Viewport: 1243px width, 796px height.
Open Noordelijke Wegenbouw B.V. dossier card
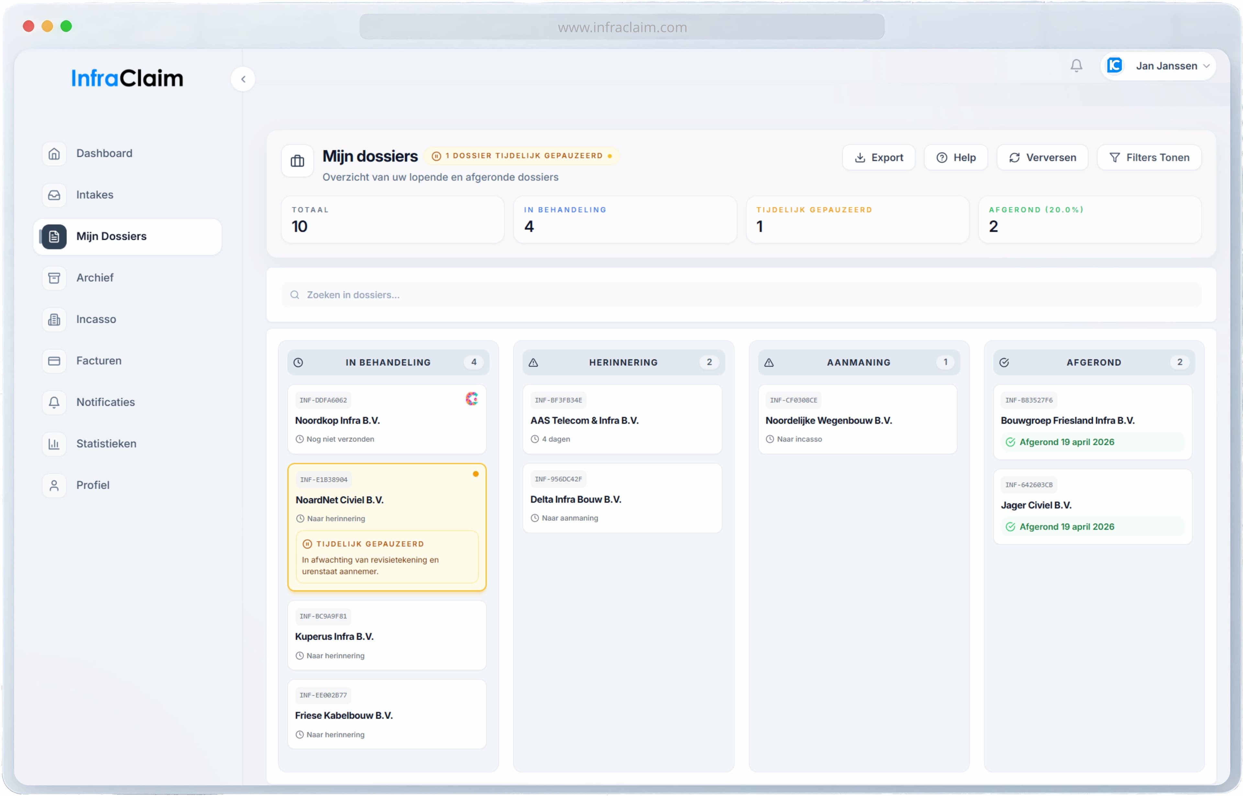click(x=857, y=419)
